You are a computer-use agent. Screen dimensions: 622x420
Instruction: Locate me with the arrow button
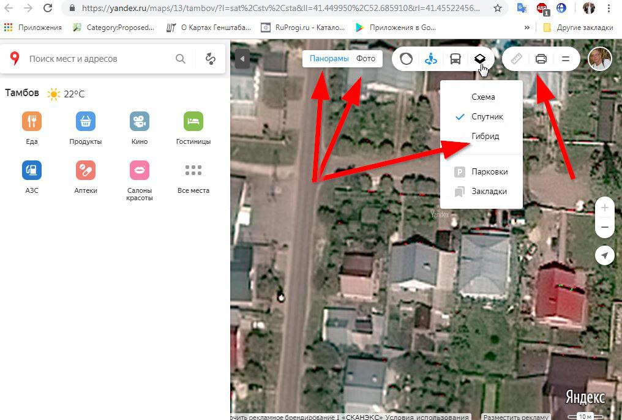[605, 256]
